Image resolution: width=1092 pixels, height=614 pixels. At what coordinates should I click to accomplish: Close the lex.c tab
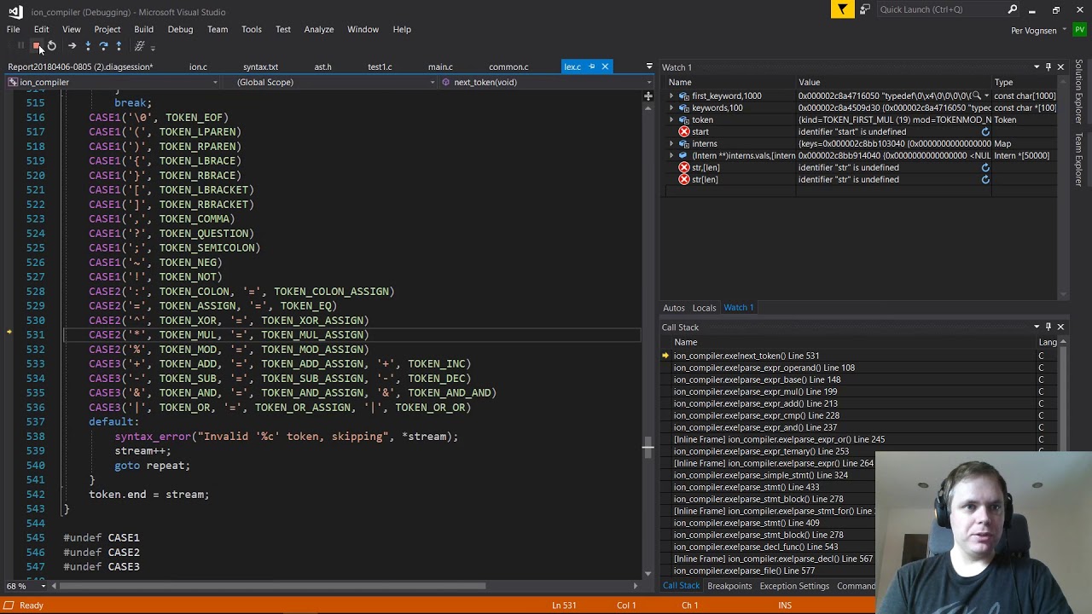pyautogui.click(x=605, y=67)
